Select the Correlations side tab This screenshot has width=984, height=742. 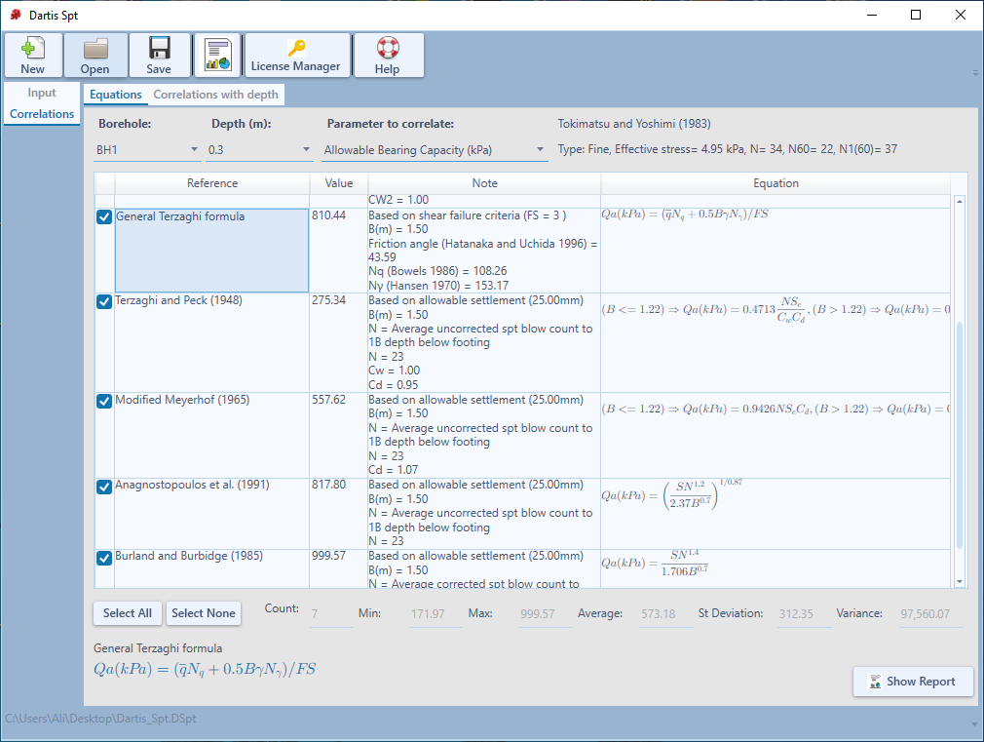(x=42, y=114)
